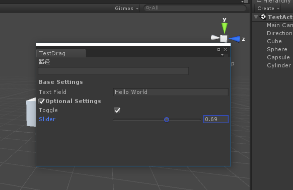Click the Optional Settings label
The width and height of the screenshot is (293, 190).
coord(74,101)
